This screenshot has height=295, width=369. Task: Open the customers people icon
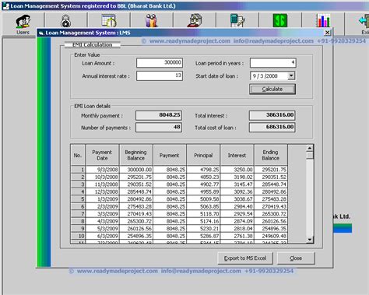pos(152,21)
